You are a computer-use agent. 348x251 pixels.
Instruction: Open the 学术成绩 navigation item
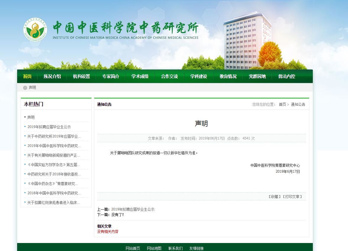pyautogui.click(x=140, y=76)
